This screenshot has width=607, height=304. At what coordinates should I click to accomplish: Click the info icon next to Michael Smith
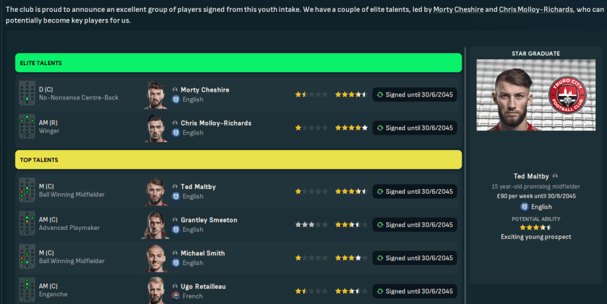[175, 253]
